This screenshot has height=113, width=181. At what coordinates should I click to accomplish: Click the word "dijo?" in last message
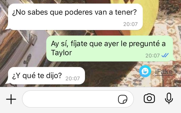tap(54, 76)
